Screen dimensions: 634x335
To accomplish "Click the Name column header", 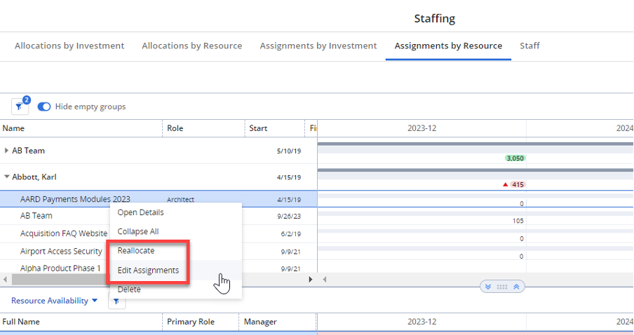I will click(81, 128).
